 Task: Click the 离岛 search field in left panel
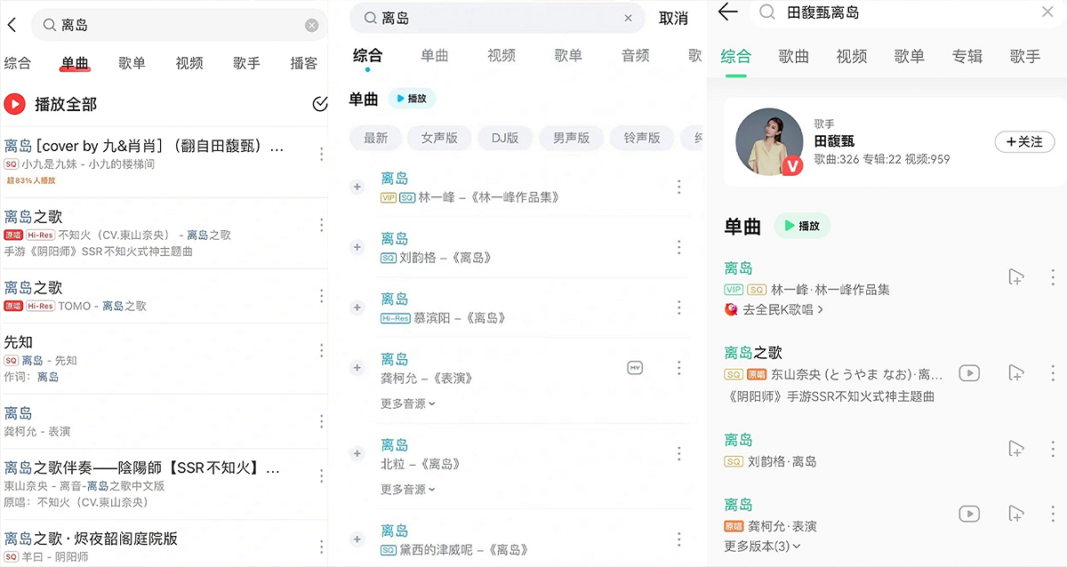(179, 26)
